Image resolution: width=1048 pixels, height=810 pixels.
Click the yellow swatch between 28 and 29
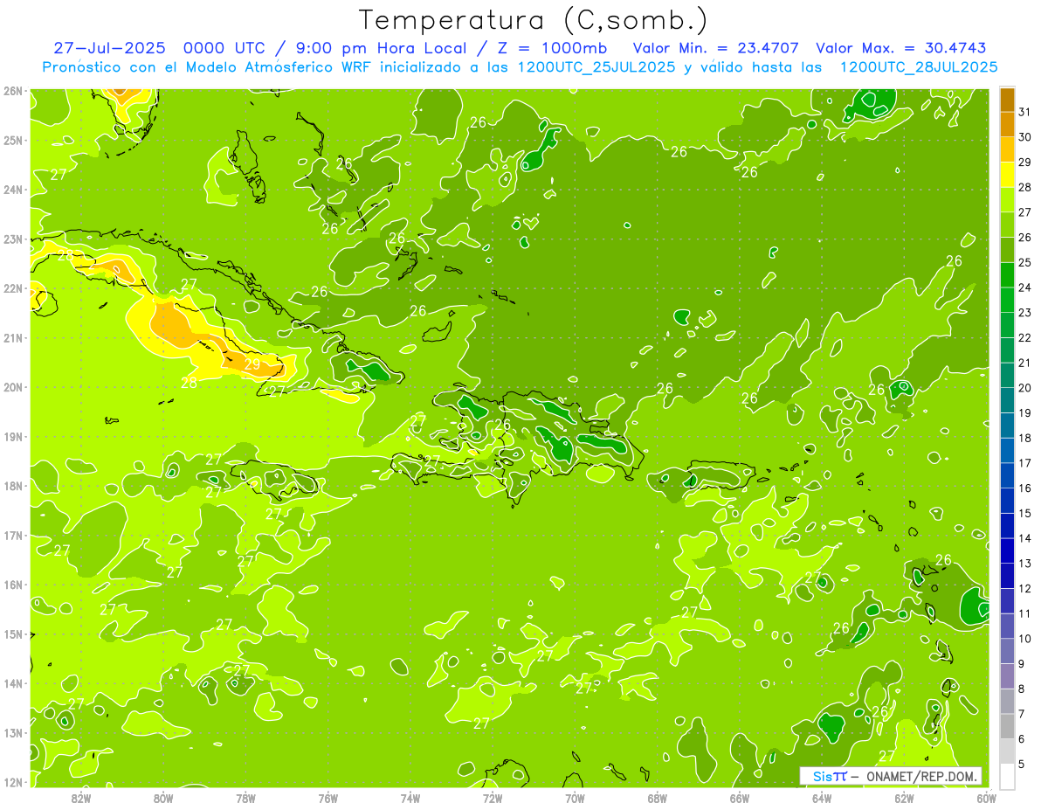tap(1007, 174)
